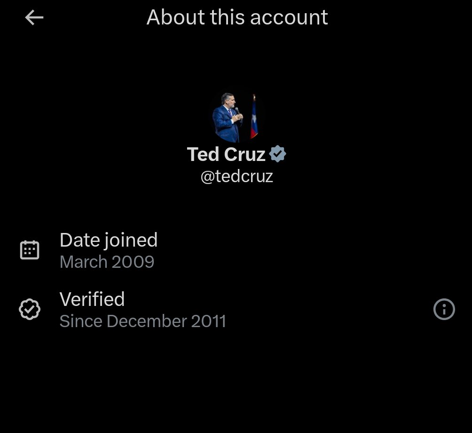Tap the Date joined heading text
The image size is (472, 433).
pyautogui.click(x=108, y=240)
